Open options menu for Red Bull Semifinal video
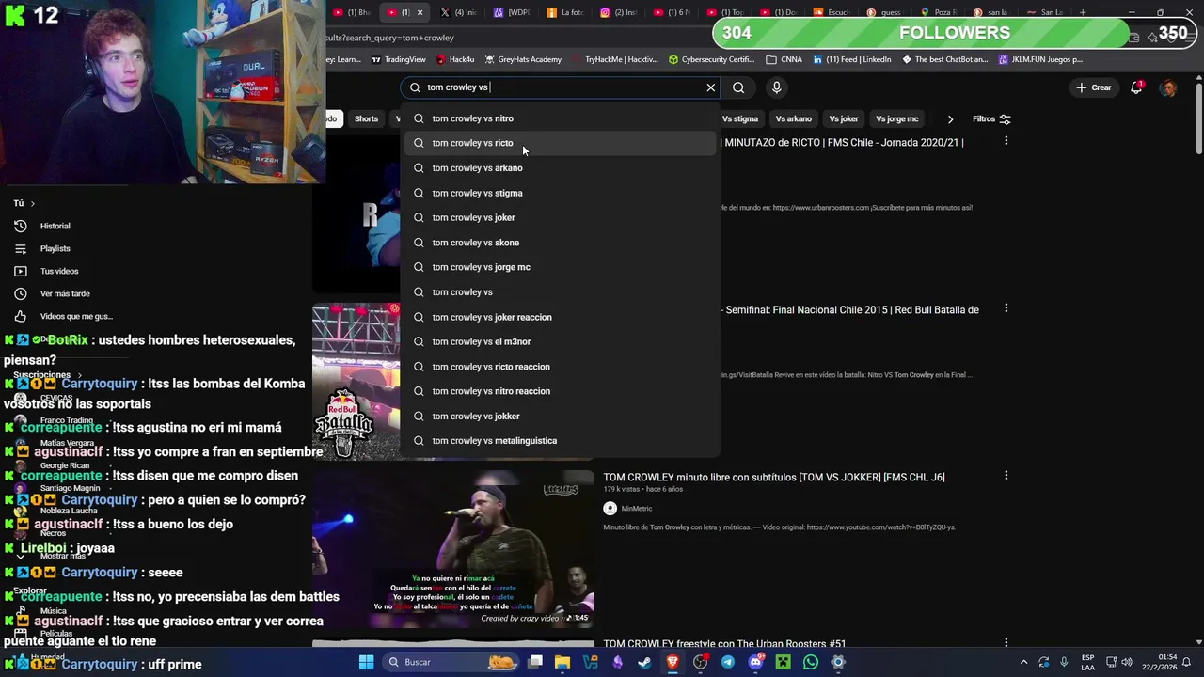The image size is (1204, 677). click(1006, 308)
